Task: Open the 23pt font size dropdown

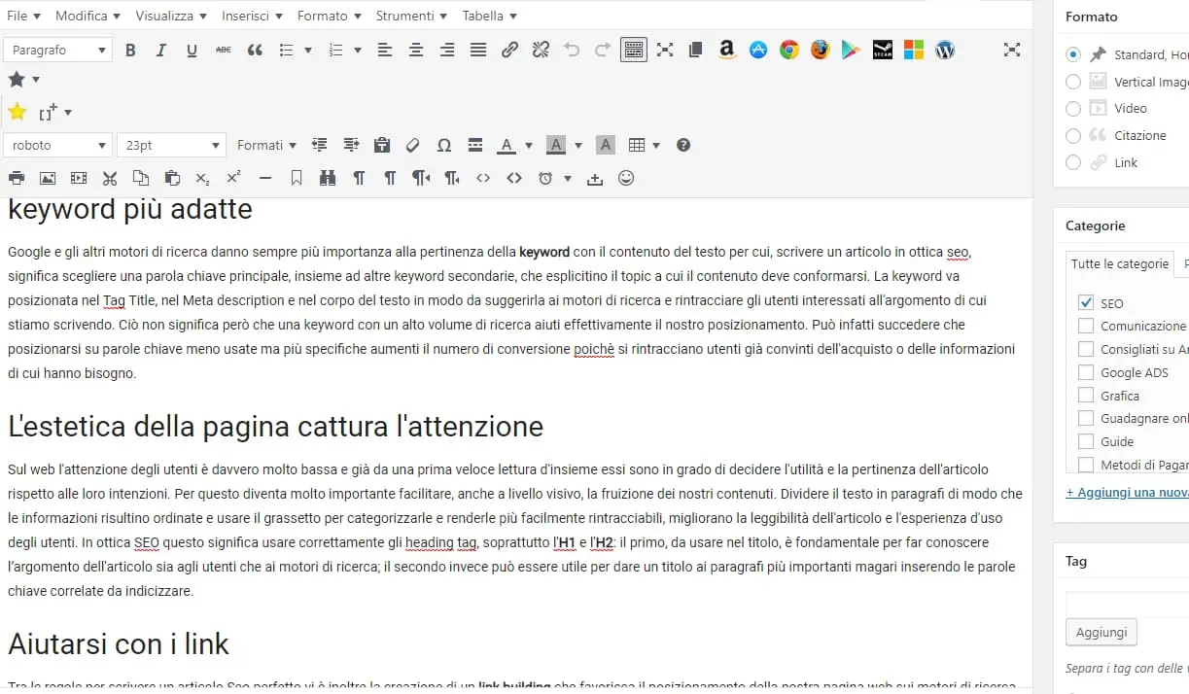Action: 171,145
